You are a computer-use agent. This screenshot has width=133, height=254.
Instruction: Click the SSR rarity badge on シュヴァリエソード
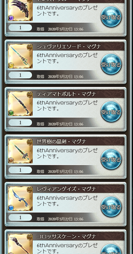[30, 47]
